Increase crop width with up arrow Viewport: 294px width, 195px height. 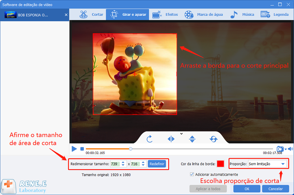point(123,162)
